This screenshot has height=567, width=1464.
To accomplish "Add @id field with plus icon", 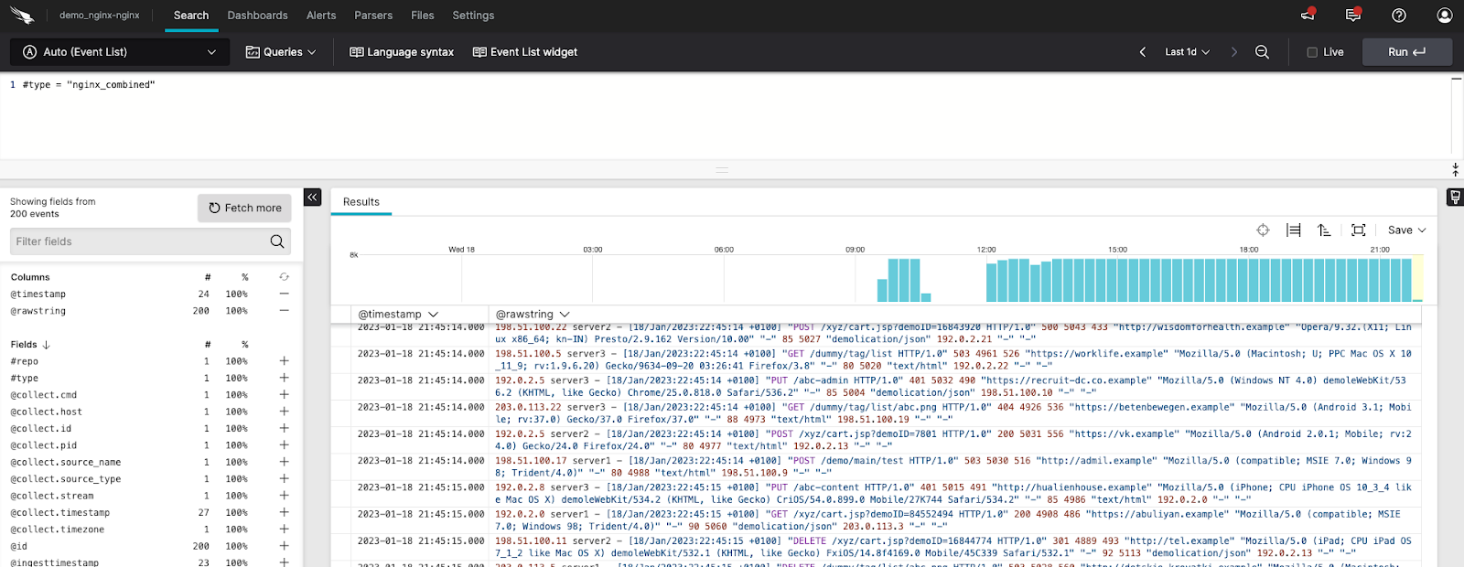I will (284, 546).
